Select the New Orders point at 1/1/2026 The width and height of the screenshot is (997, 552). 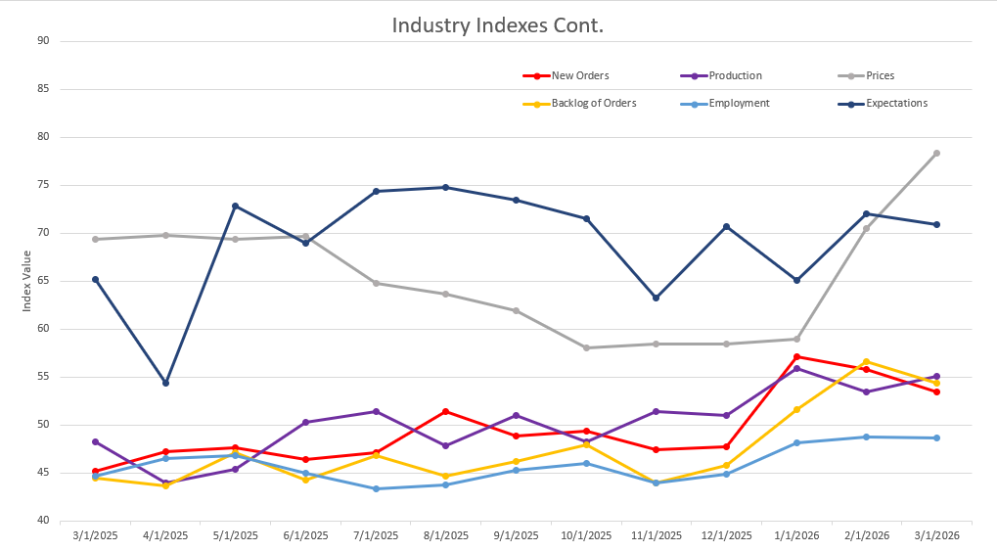coord(796,356)
